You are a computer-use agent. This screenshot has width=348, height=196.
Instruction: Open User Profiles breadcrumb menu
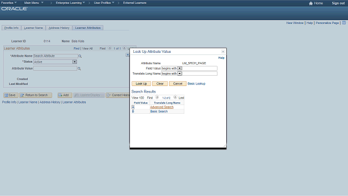tap(104, 3)
